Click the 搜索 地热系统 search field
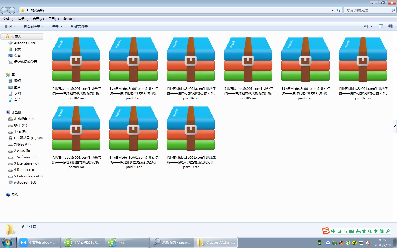This screenshot has height=248, width=397. click(368, 10)
